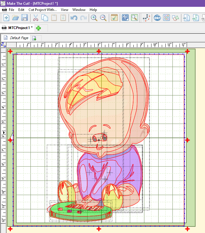Screen dimensions: 205x233
Task: Zoom out with the minus magnifier
Action: pos(103,18)
